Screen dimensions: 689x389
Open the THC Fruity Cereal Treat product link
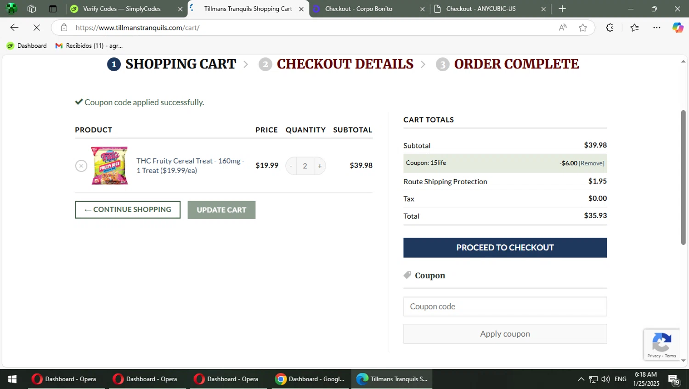click(190, 166)
